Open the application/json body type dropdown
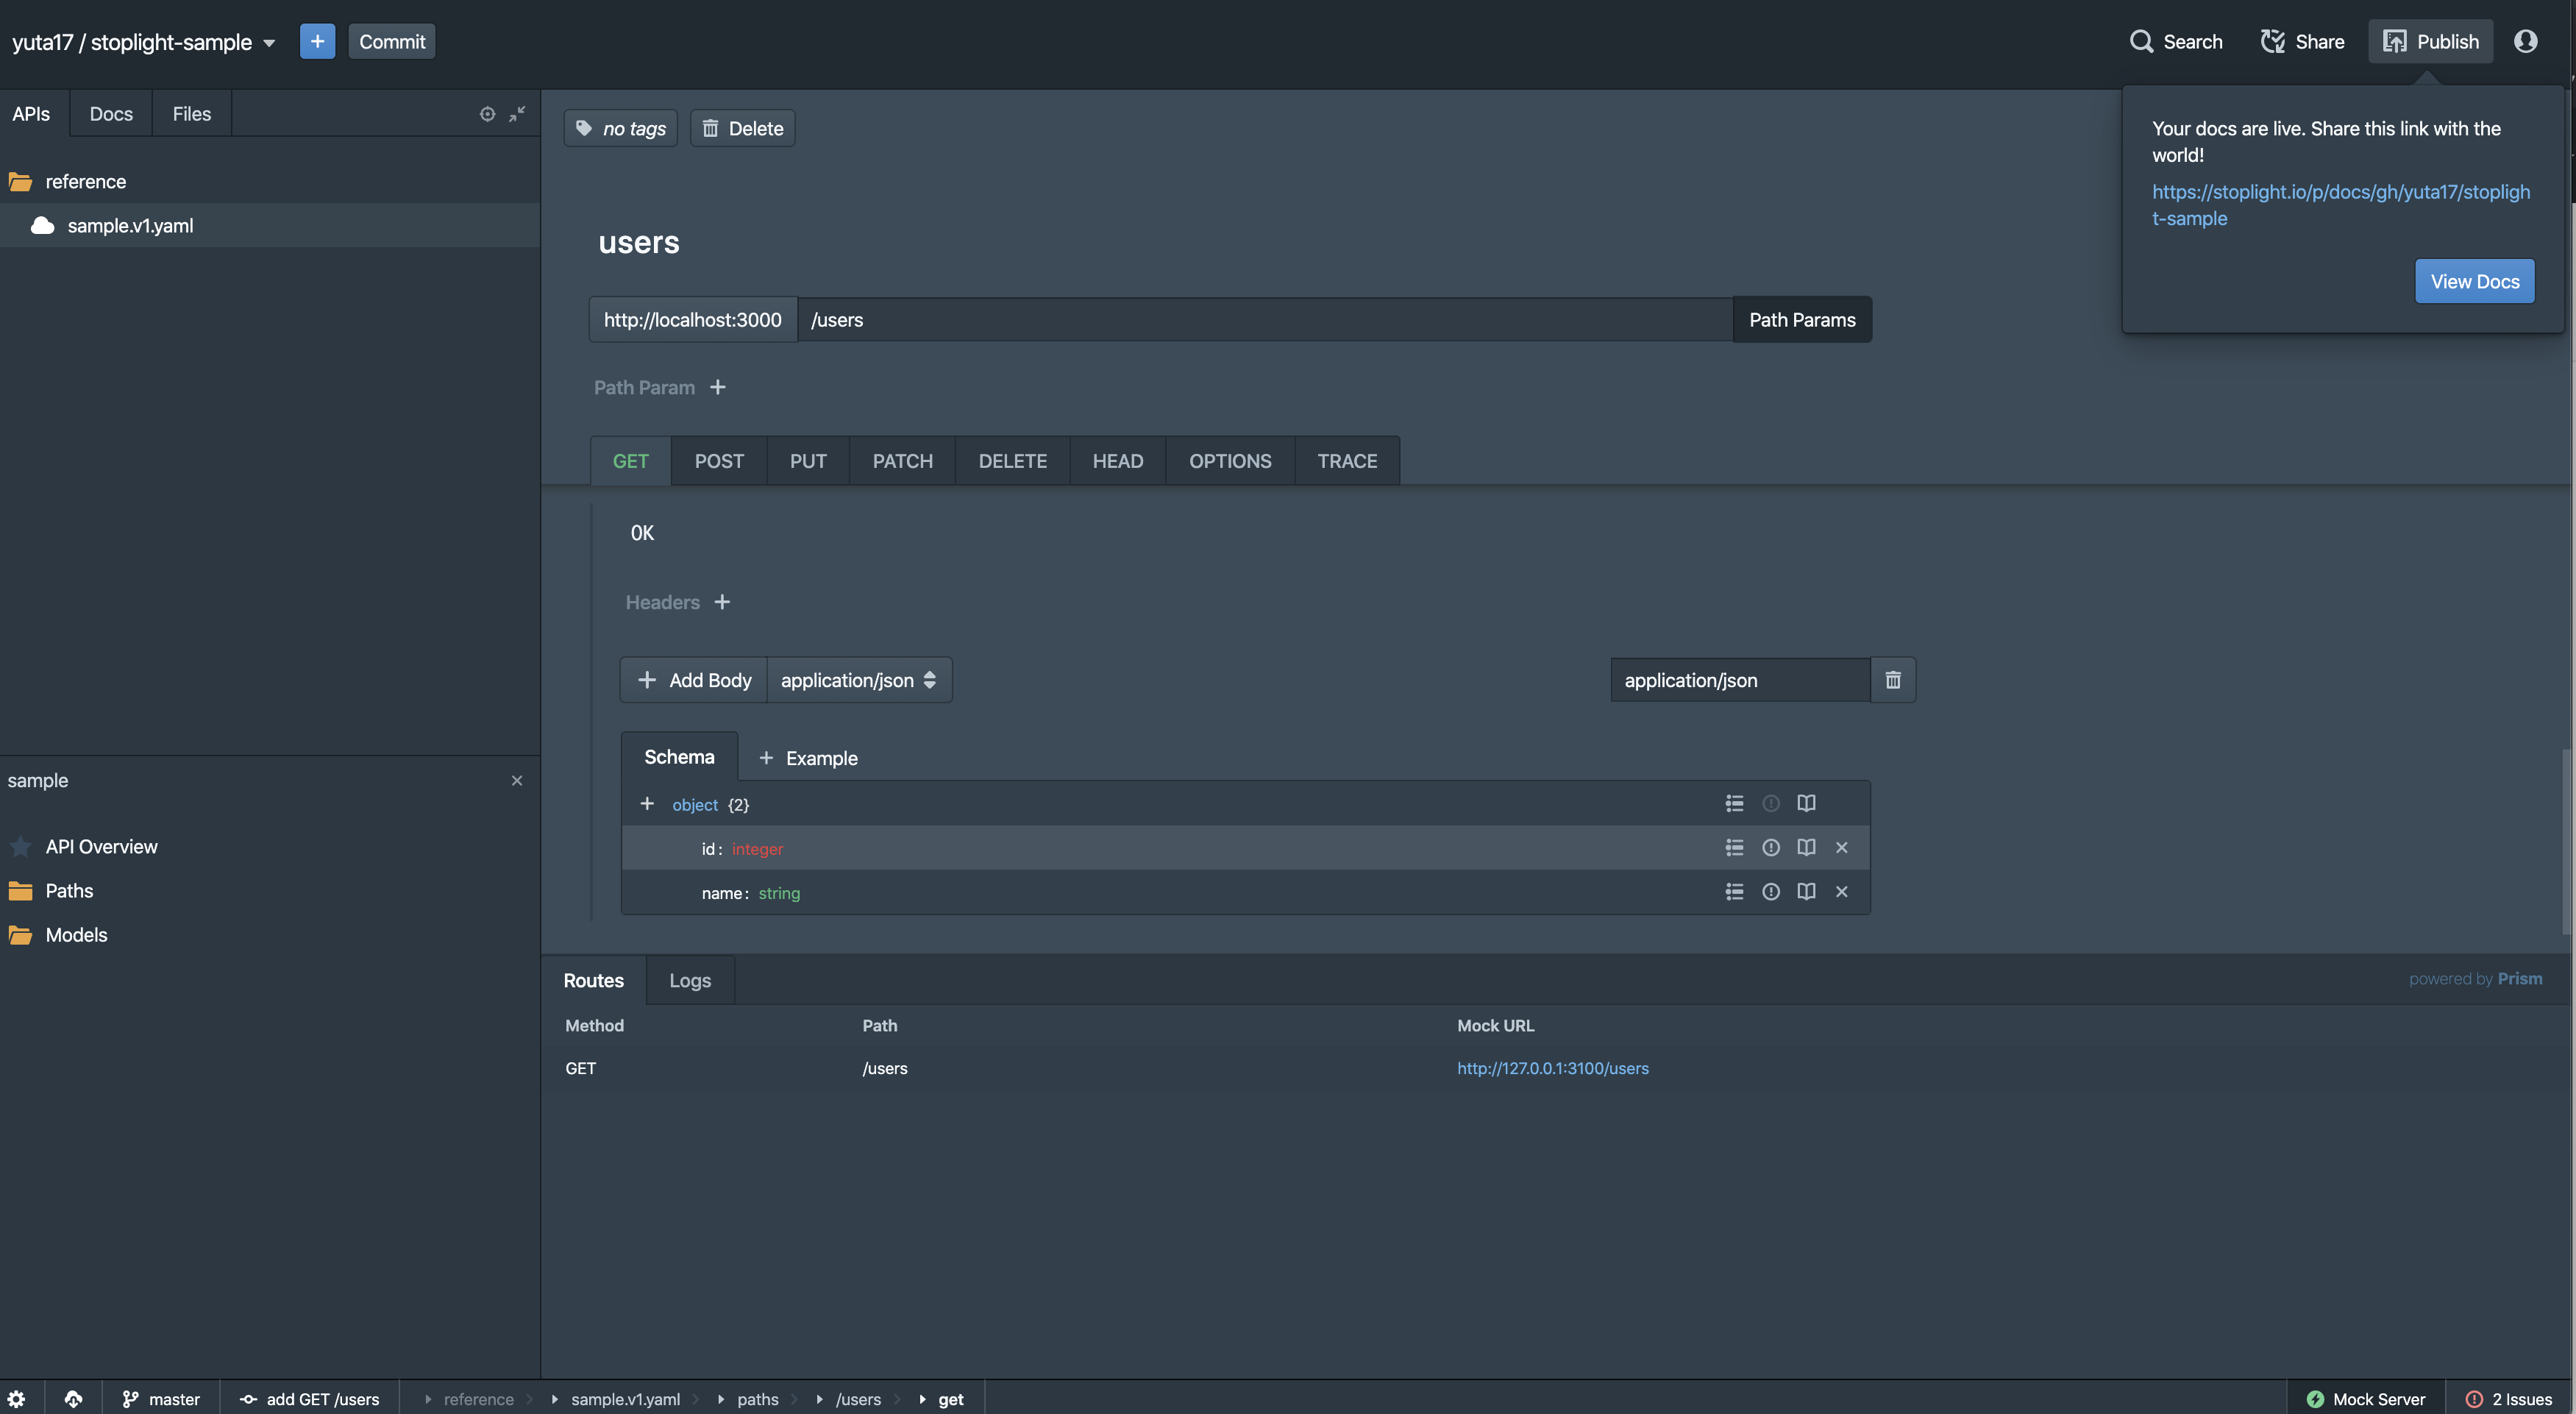The width and height of the screenshot is (2576, 1414). [858, 679]
